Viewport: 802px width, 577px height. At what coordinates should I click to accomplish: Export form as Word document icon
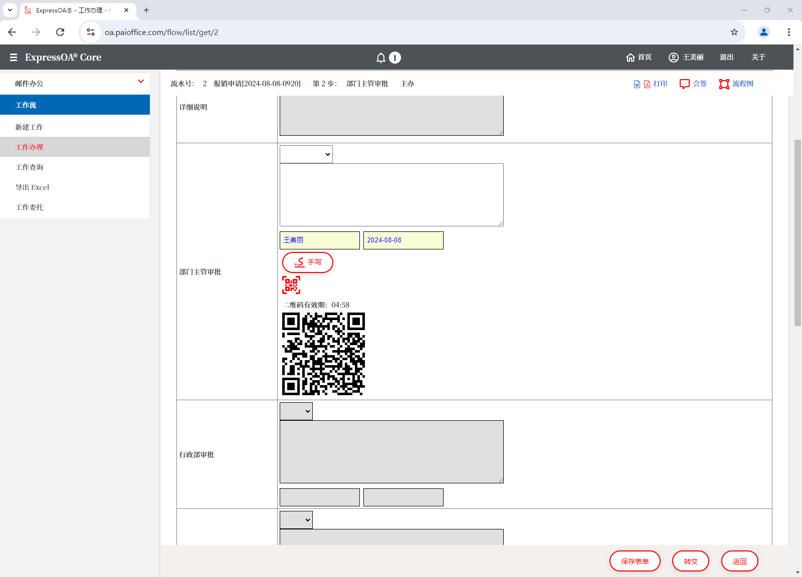(637, 84)
